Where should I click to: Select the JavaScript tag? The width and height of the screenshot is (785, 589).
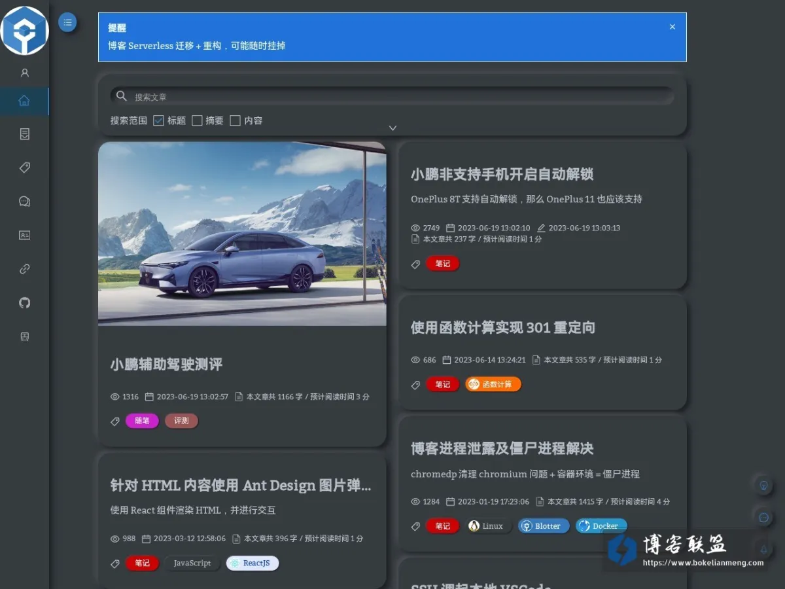[192, 563]
